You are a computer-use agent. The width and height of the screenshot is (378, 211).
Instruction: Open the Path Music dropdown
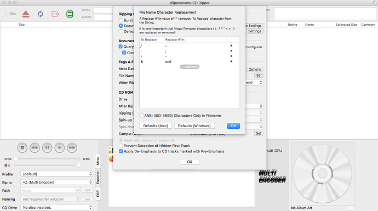pyautogui.click(x=50, y=190)
